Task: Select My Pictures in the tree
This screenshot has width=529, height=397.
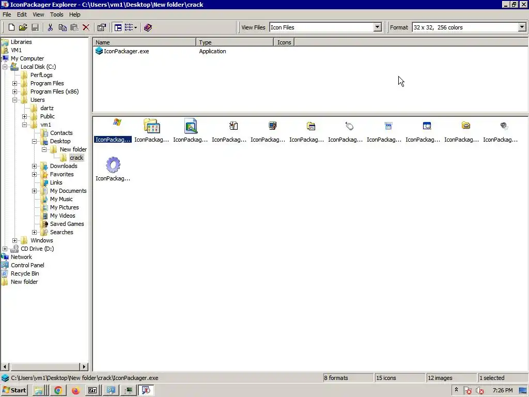Action: coord(64,207)
